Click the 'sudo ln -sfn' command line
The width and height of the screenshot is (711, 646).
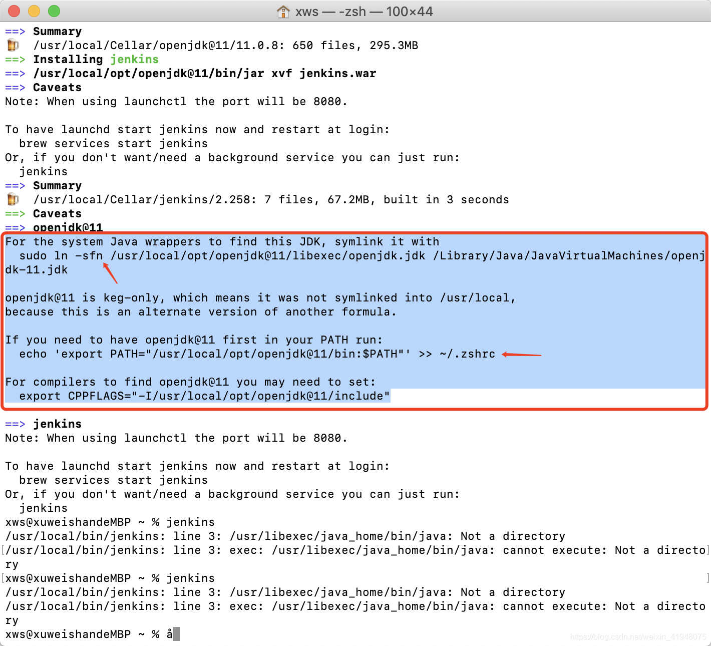[362, 255]
